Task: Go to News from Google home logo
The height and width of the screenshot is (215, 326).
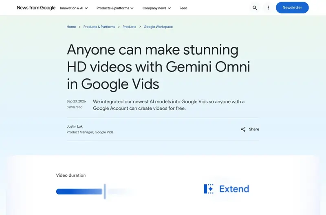Action: tap(36, 8)
